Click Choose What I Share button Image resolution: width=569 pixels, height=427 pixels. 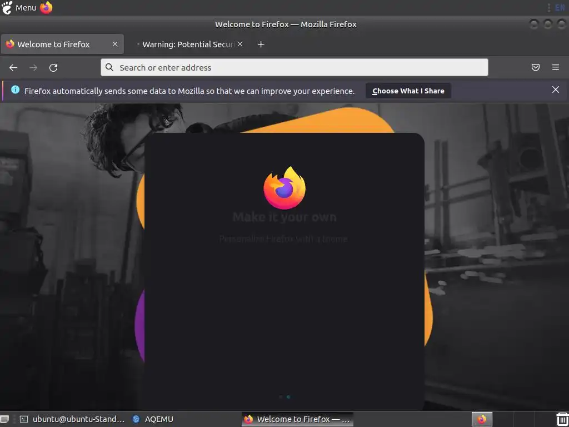408,91
